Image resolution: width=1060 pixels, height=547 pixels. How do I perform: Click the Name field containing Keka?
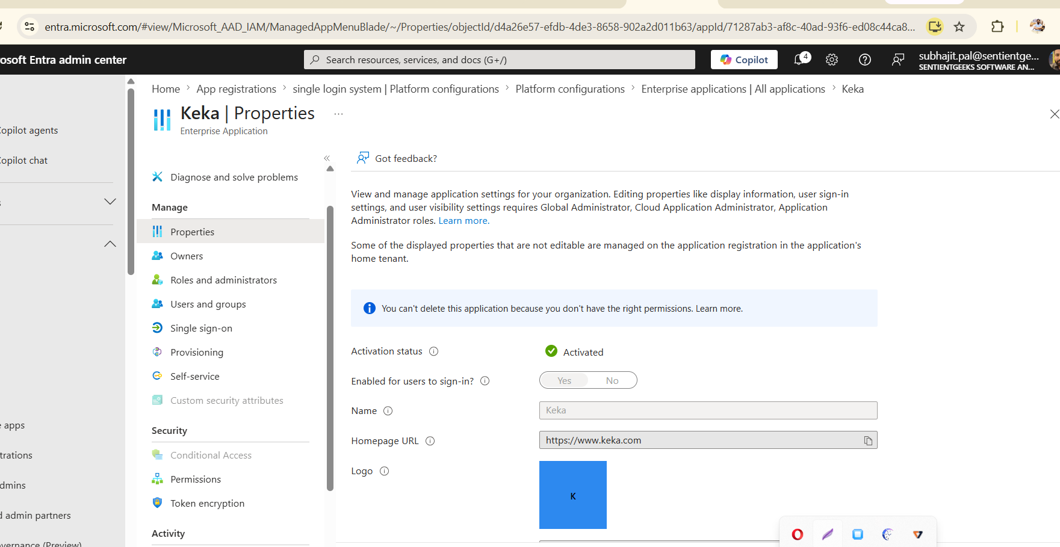click(708, 410)
